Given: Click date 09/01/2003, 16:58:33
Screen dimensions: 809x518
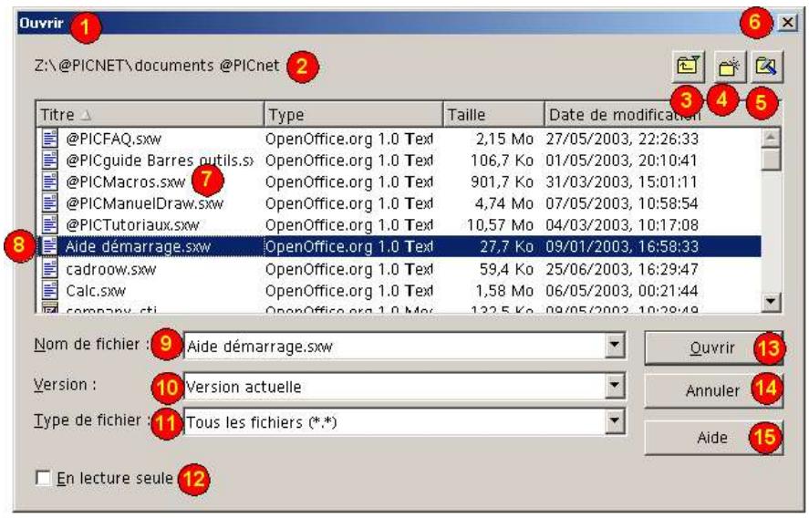Looking at the screenshot, I should (x=622, y=246).
